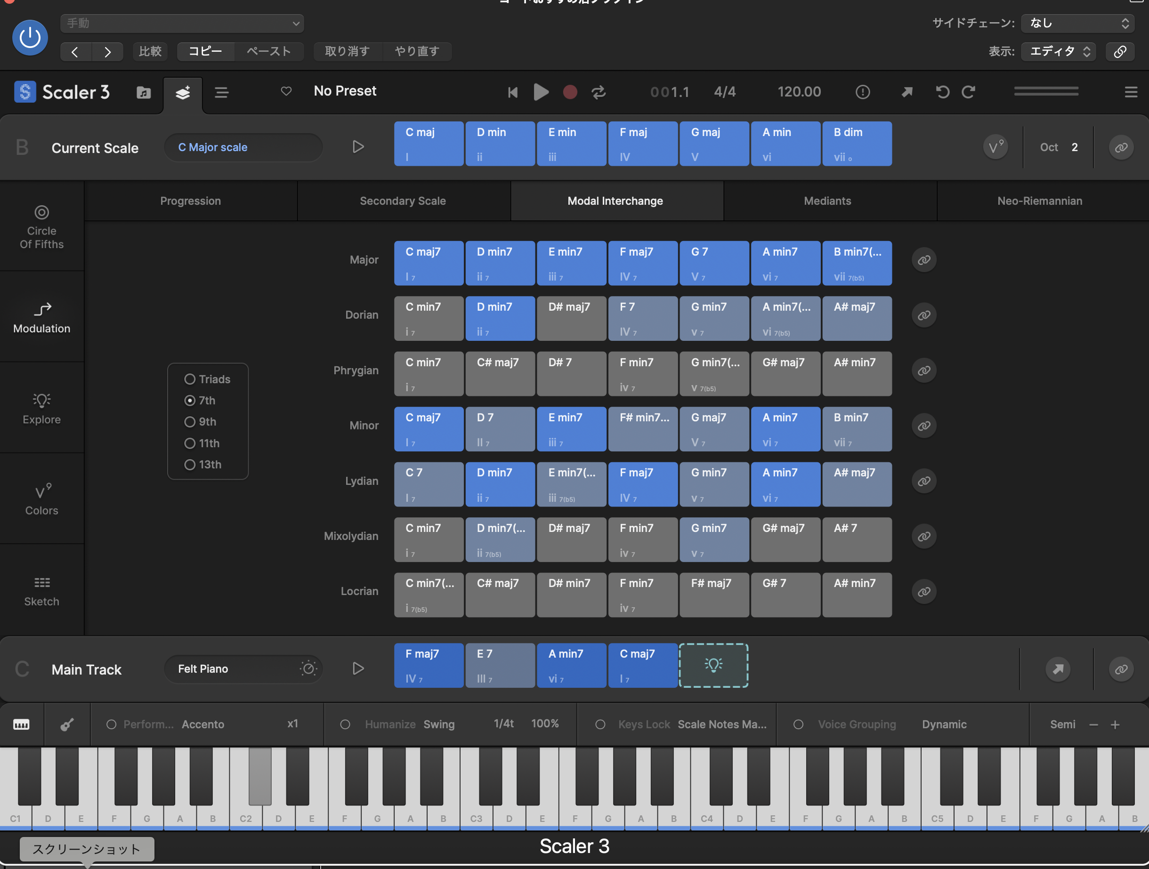The height and width of the screenshot is (869, 1149).
Task: Enable the Humanize toggle
Action: (x=345, y=724)
